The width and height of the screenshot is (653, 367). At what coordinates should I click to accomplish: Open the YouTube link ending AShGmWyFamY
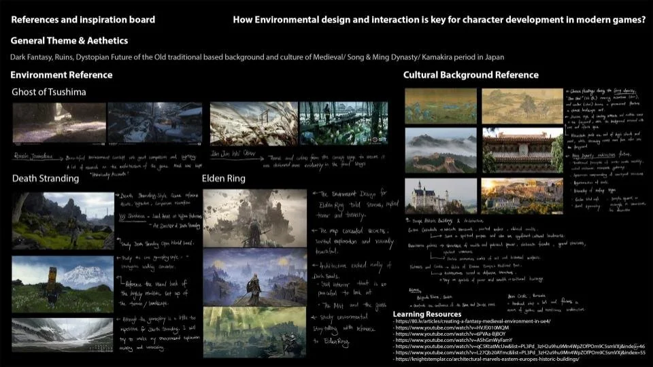454,340
